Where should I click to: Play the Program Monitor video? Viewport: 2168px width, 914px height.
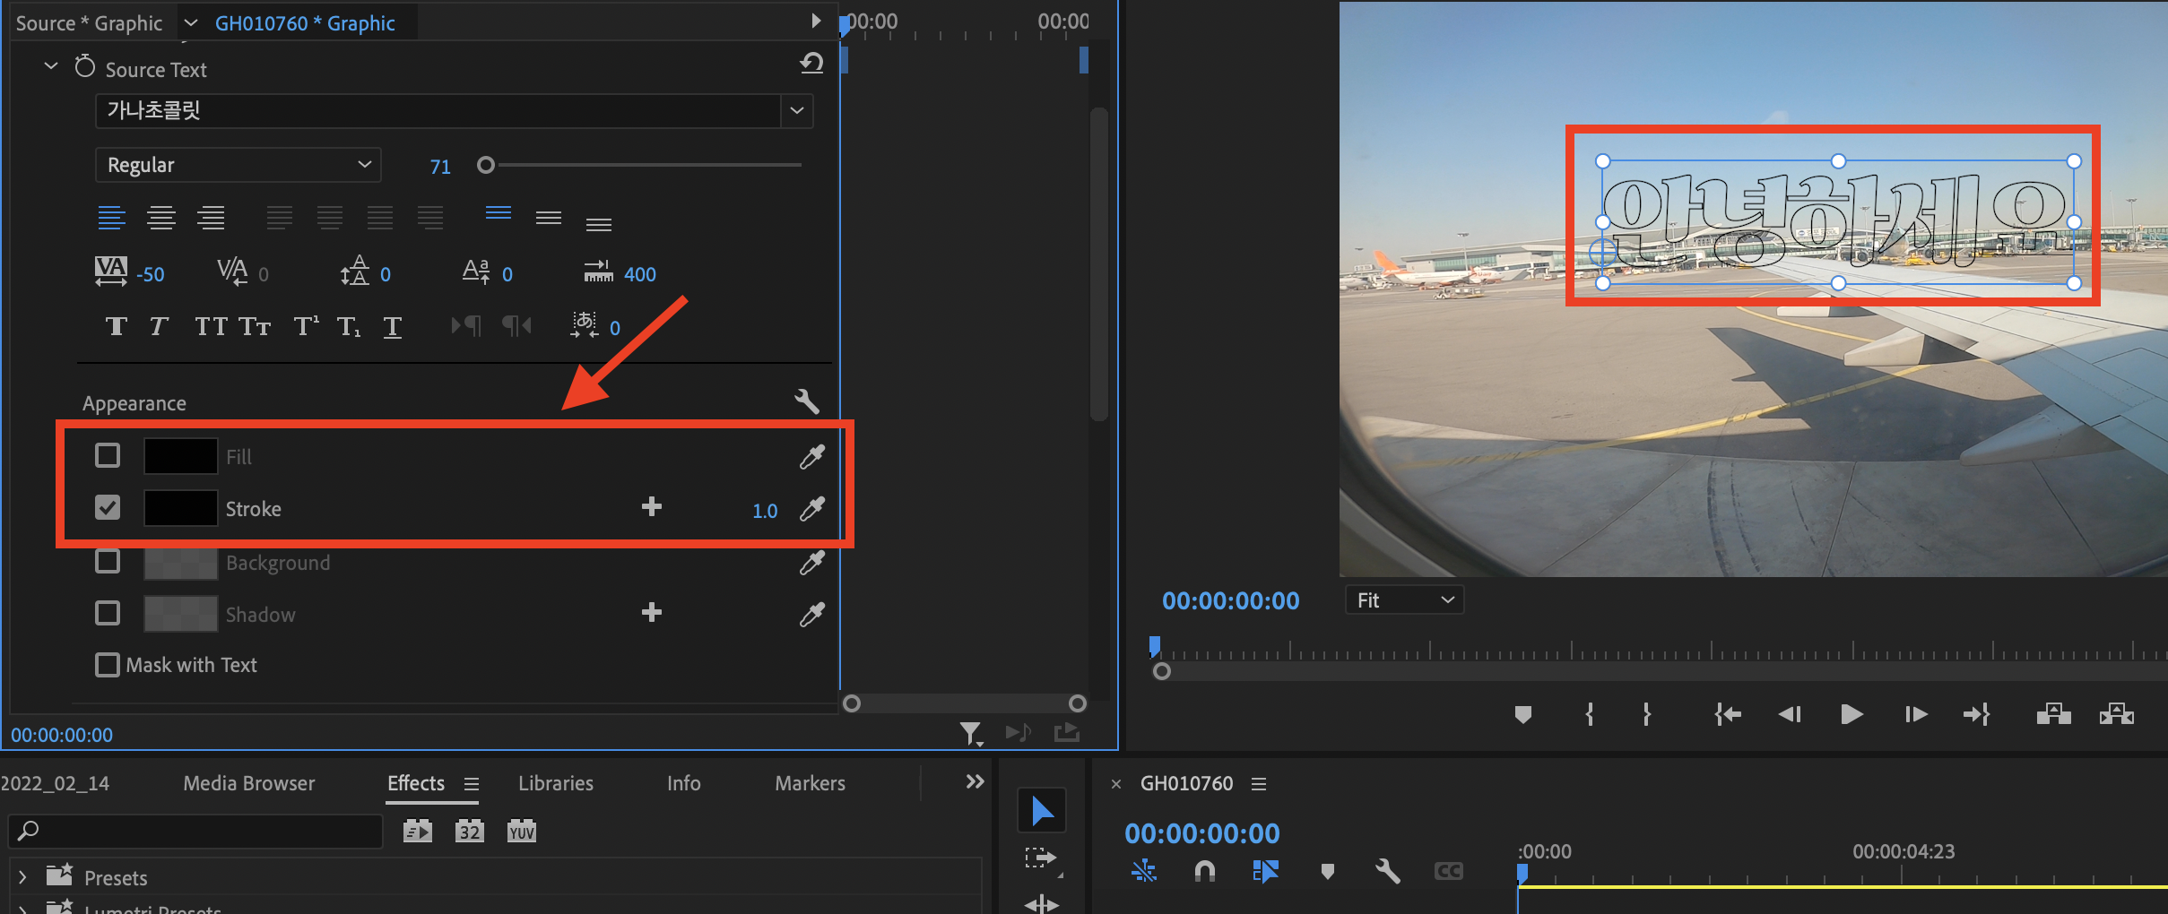(x=1851, y=714)
